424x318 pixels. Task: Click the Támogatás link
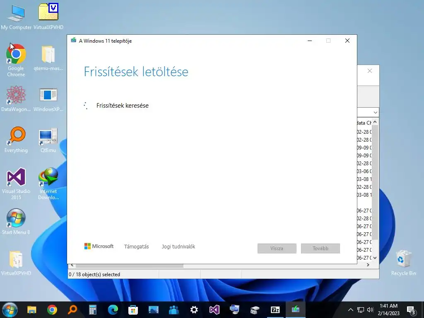coord(136,247)
